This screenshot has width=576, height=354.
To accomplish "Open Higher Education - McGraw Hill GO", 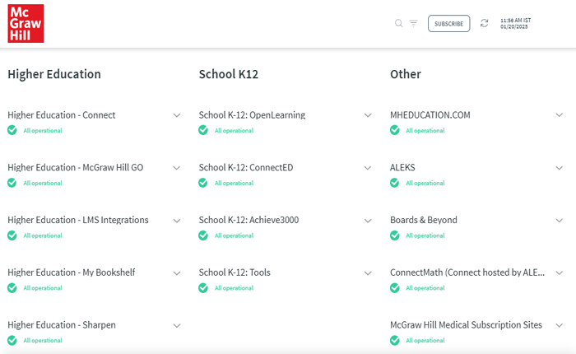I will click(x=75, y=168).
